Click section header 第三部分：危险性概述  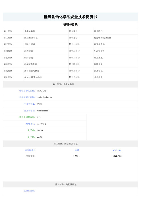tap(66, 184)
